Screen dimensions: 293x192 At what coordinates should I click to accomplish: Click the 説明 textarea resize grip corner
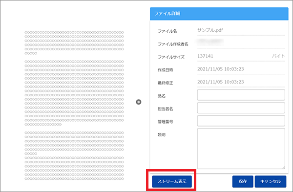pos(283,168)
